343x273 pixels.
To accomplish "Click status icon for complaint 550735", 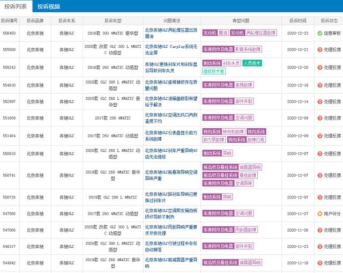I will pyautogui.click(x=320, y=197).
